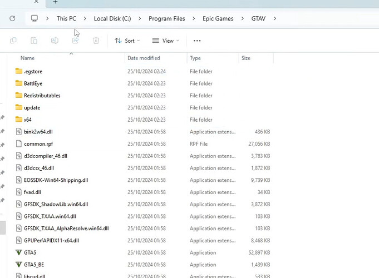
Task: Click the Rename icon in toolbar
Action: [x=55, y=41]
